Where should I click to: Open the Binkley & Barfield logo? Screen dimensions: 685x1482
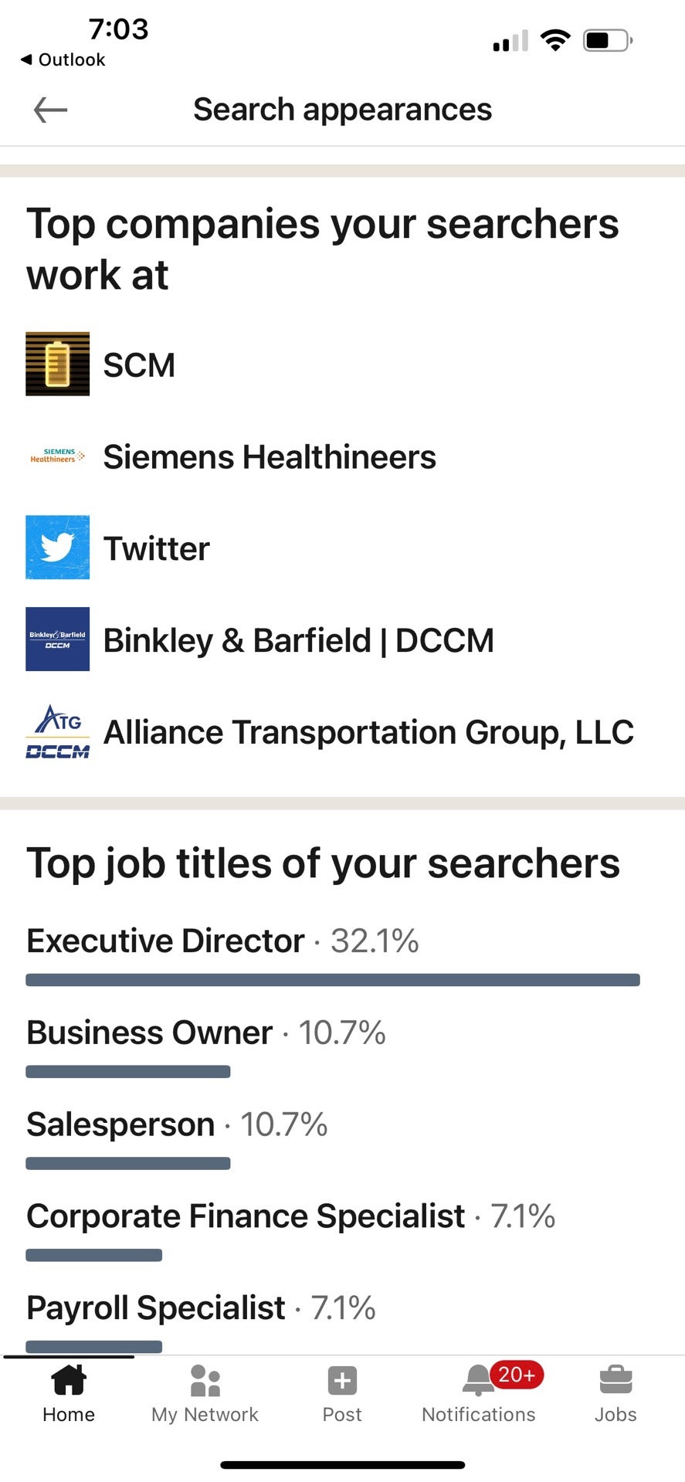58,639
